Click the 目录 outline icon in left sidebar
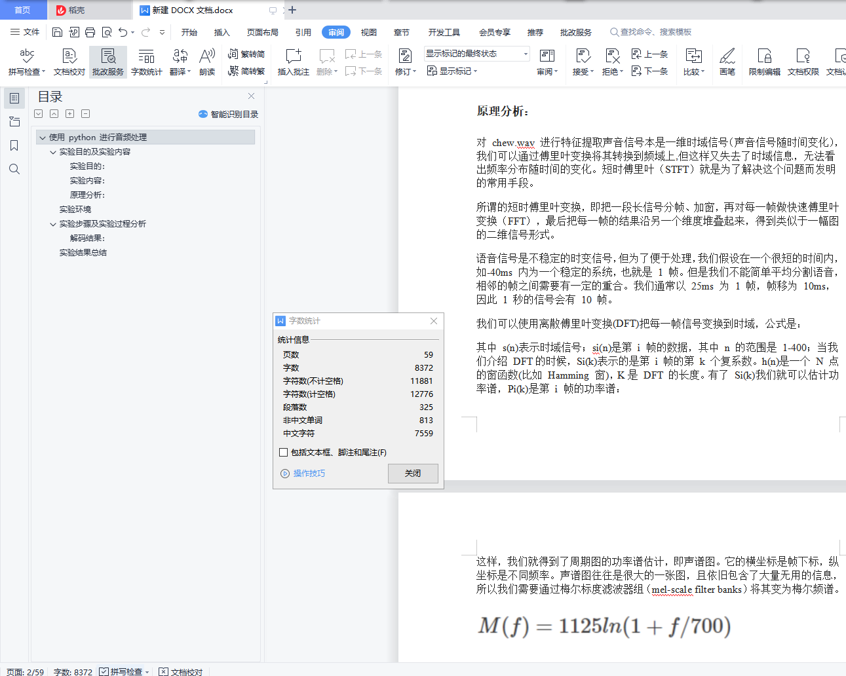Viewport: 846px width, 676px height. click(14, 98)
